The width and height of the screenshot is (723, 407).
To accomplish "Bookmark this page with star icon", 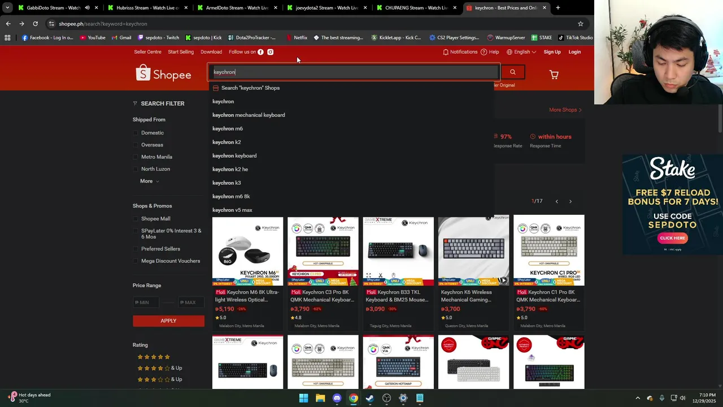I will 580,24.
